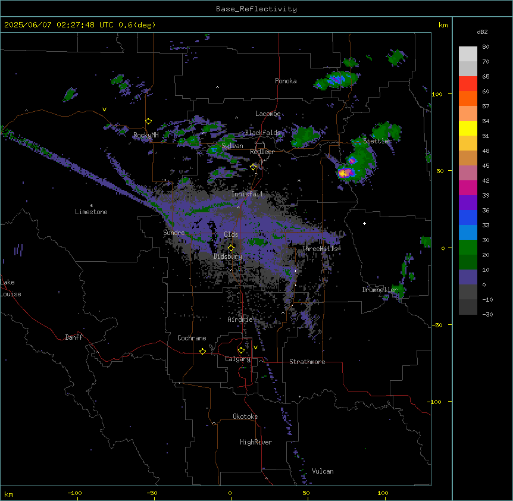Pick the magenta 39-42 dBZ legend swatch
Image resolution: width=513 pixels, height=501 pixels.
tap(468, 187)
